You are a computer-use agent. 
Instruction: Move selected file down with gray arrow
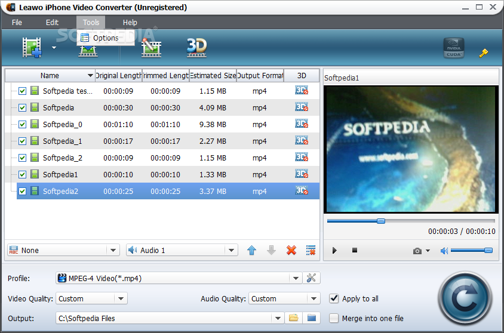(x=271, y=250)
